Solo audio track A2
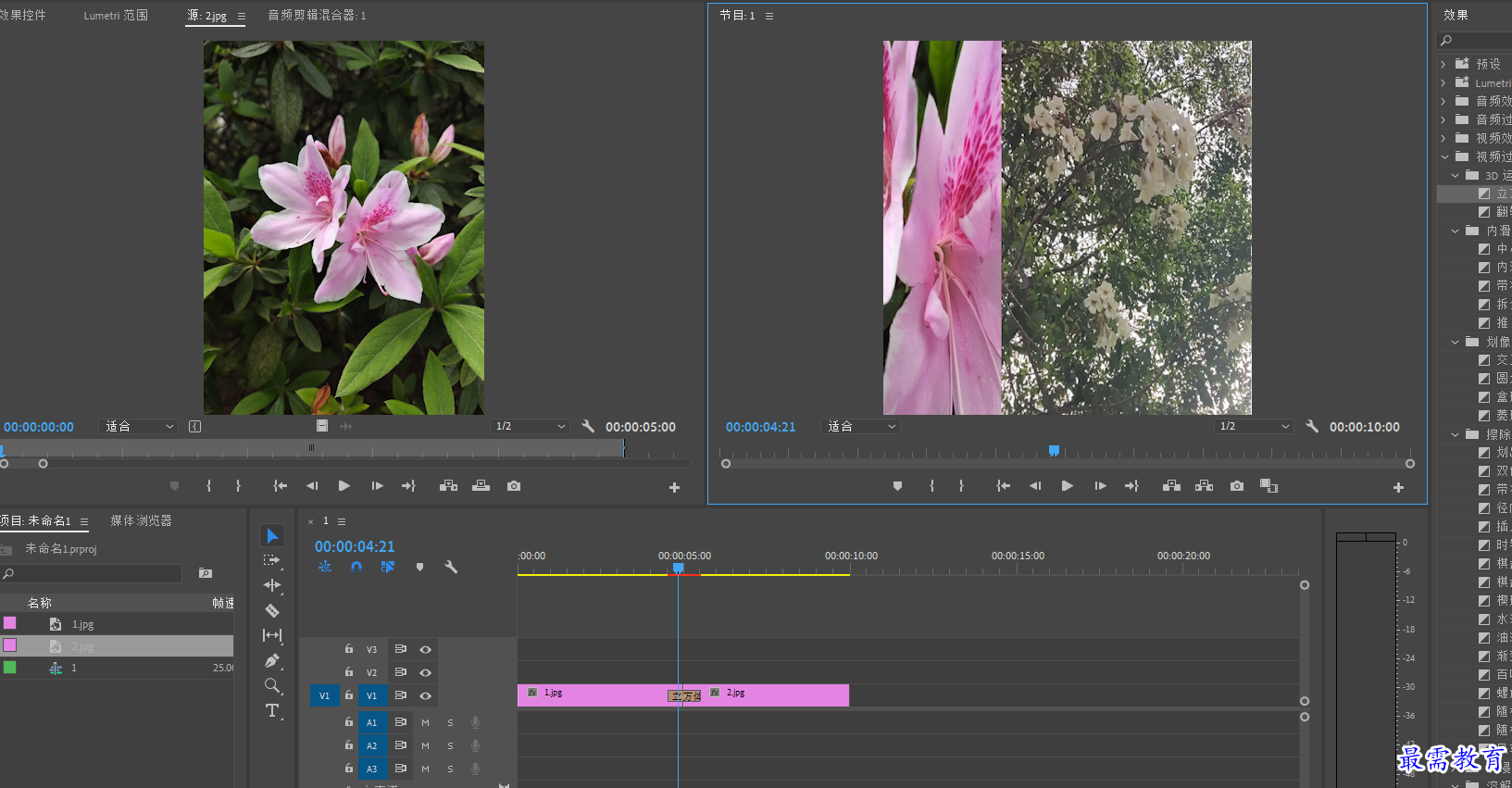The width and height of the screenshot is (1512, 788). (x=451, y=745)
